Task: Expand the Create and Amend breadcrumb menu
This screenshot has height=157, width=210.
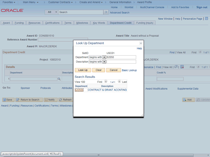Action: coord(91,2)
